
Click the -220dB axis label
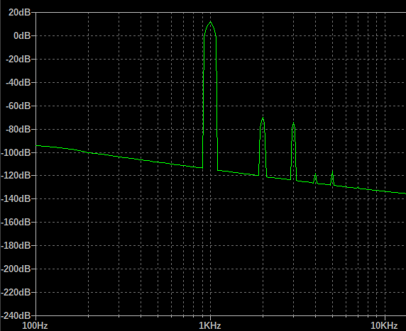[x=16, y=293]
